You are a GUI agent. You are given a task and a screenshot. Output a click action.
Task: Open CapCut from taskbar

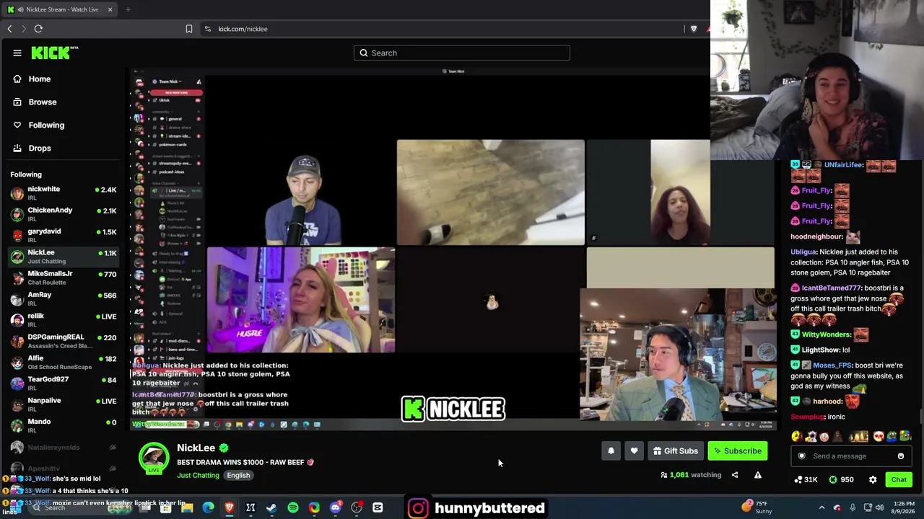(378, 508)
